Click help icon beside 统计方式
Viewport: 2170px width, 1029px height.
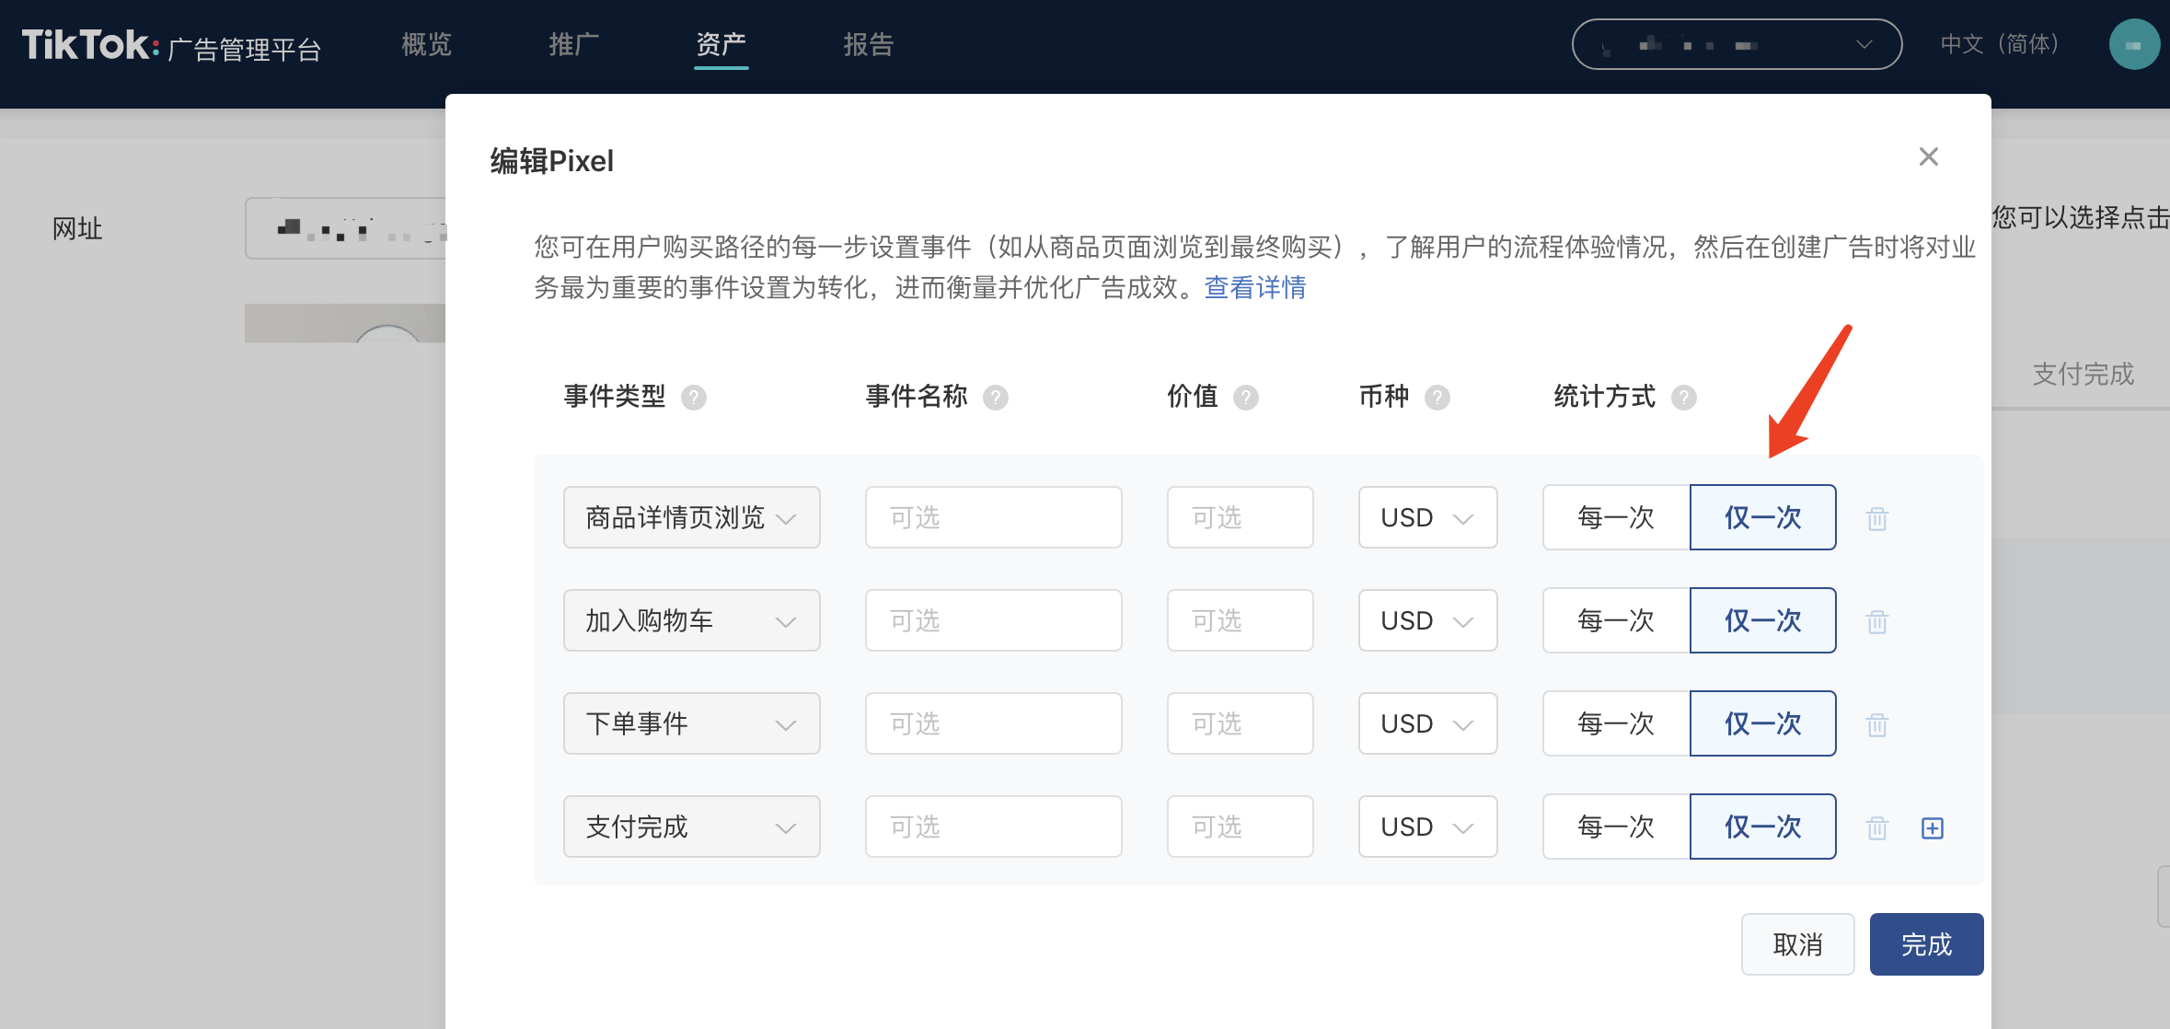[1684, 398]
